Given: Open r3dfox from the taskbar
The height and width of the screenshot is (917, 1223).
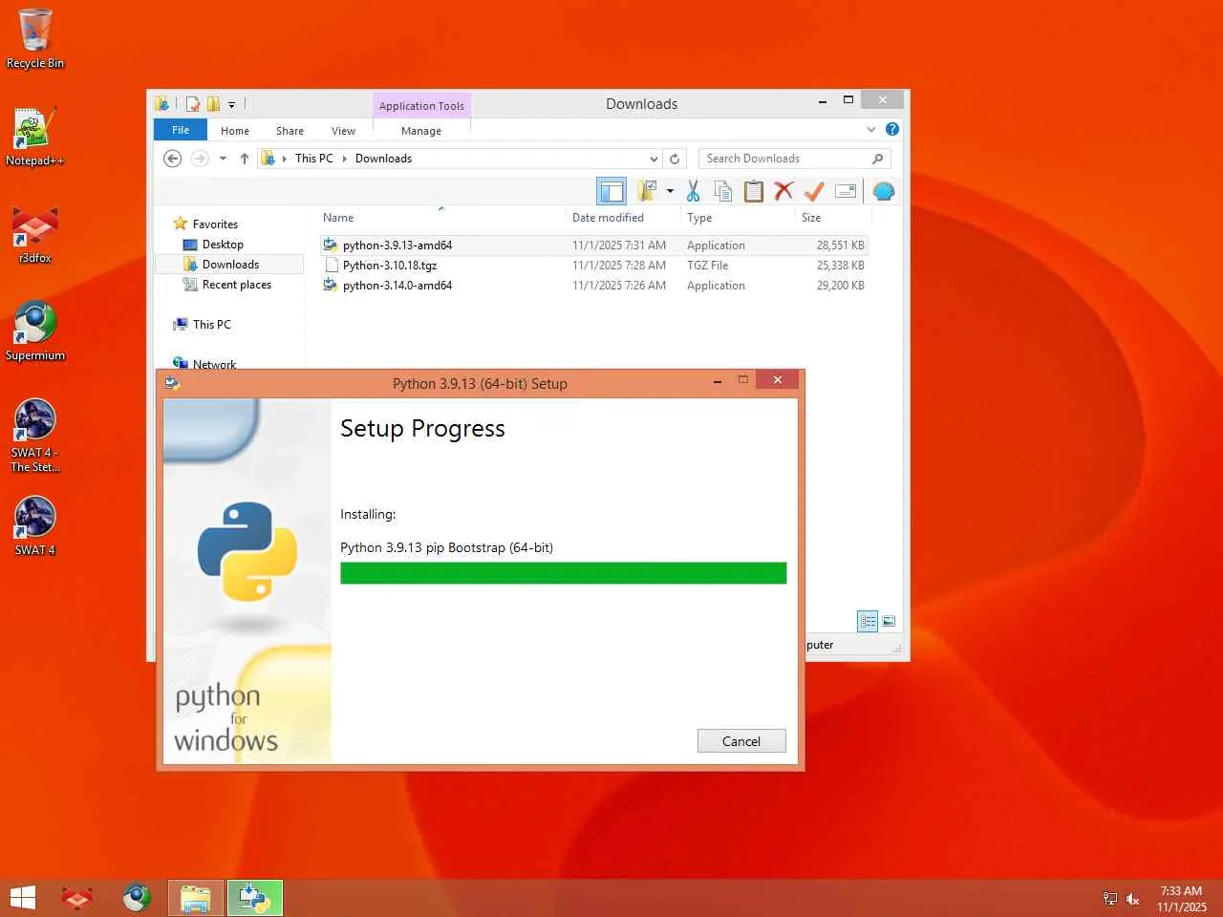Looking at the screenshot, I should tap(77, 898).
